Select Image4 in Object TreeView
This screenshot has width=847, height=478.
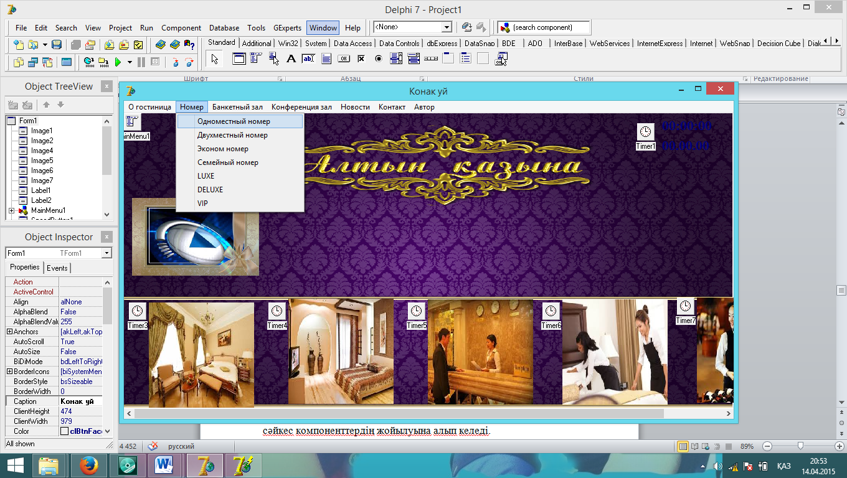click(x=42, y=151)
